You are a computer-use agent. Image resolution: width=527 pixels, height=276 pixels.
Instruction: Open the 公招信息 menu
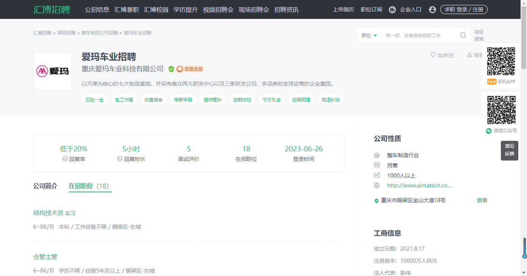pos(97,9)
